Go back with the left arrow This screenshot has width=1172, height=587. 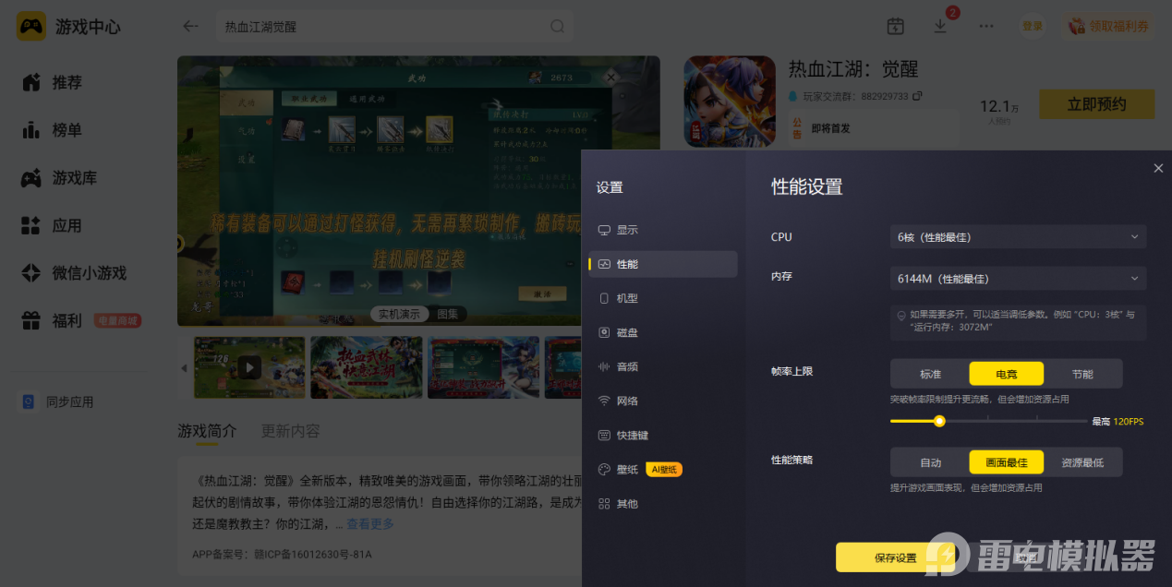click(x=190, y=26)
